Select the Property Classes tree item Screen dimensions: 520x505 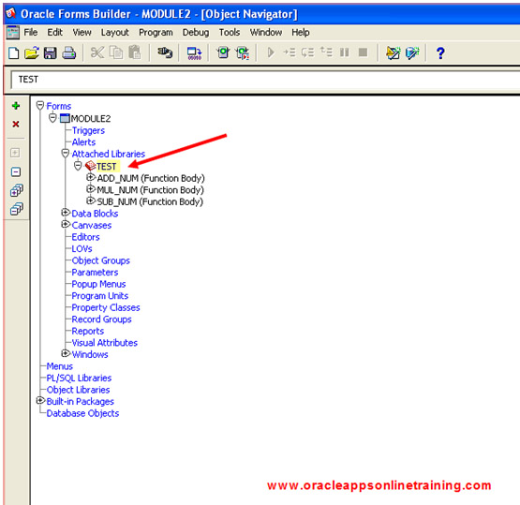[x=106, y=307]
